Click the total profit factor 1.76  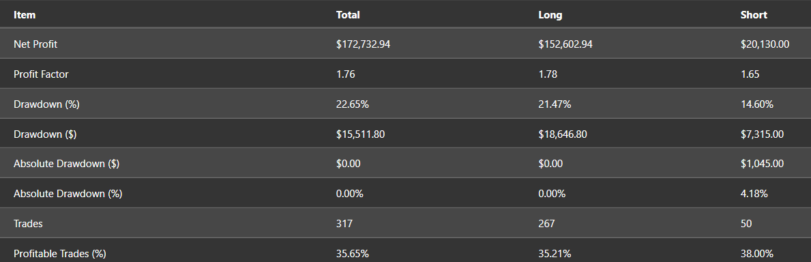[x=346, y=74]
